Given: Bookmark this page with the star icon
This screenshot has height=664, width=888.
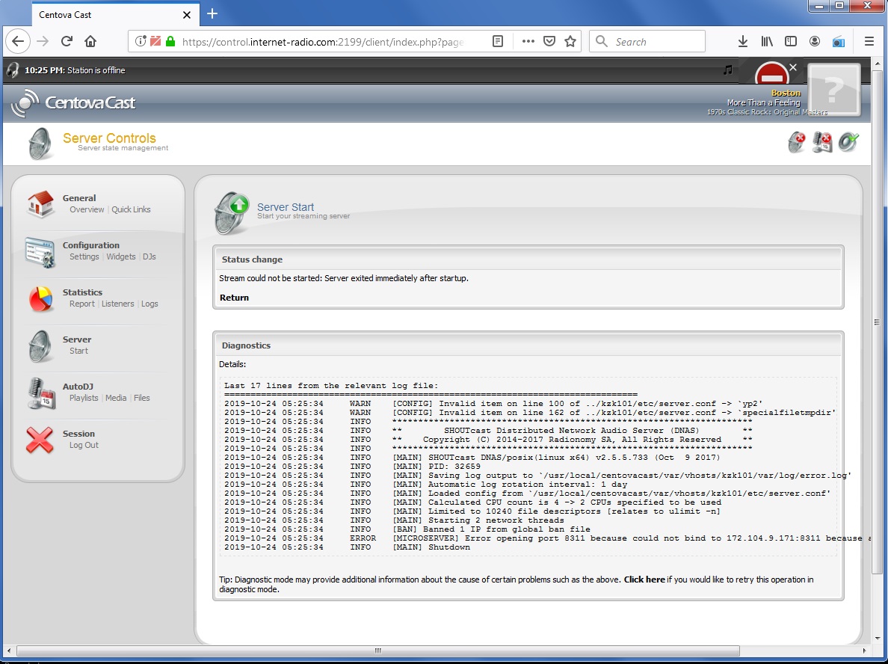Looking at the screenshot, I should click(570, 42).
